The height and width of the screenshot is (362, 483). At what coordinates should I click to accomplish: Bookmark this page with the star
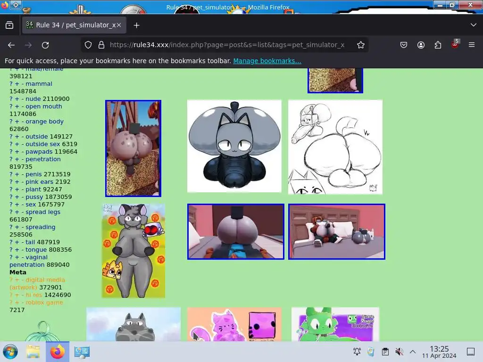(x=361, y=45)
